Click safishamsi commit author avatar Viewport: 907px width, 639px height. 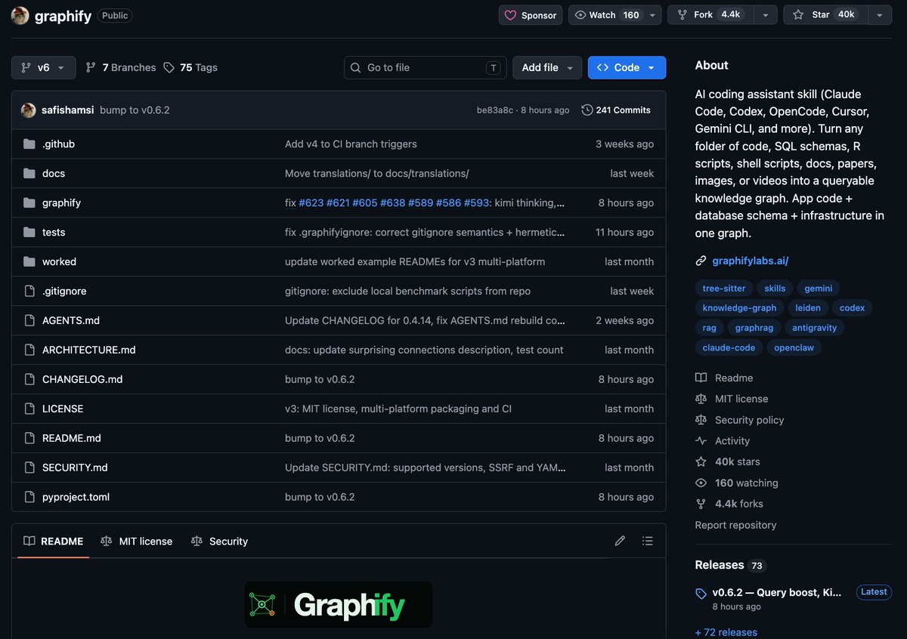pyautogui.click(x=29, y=110)
